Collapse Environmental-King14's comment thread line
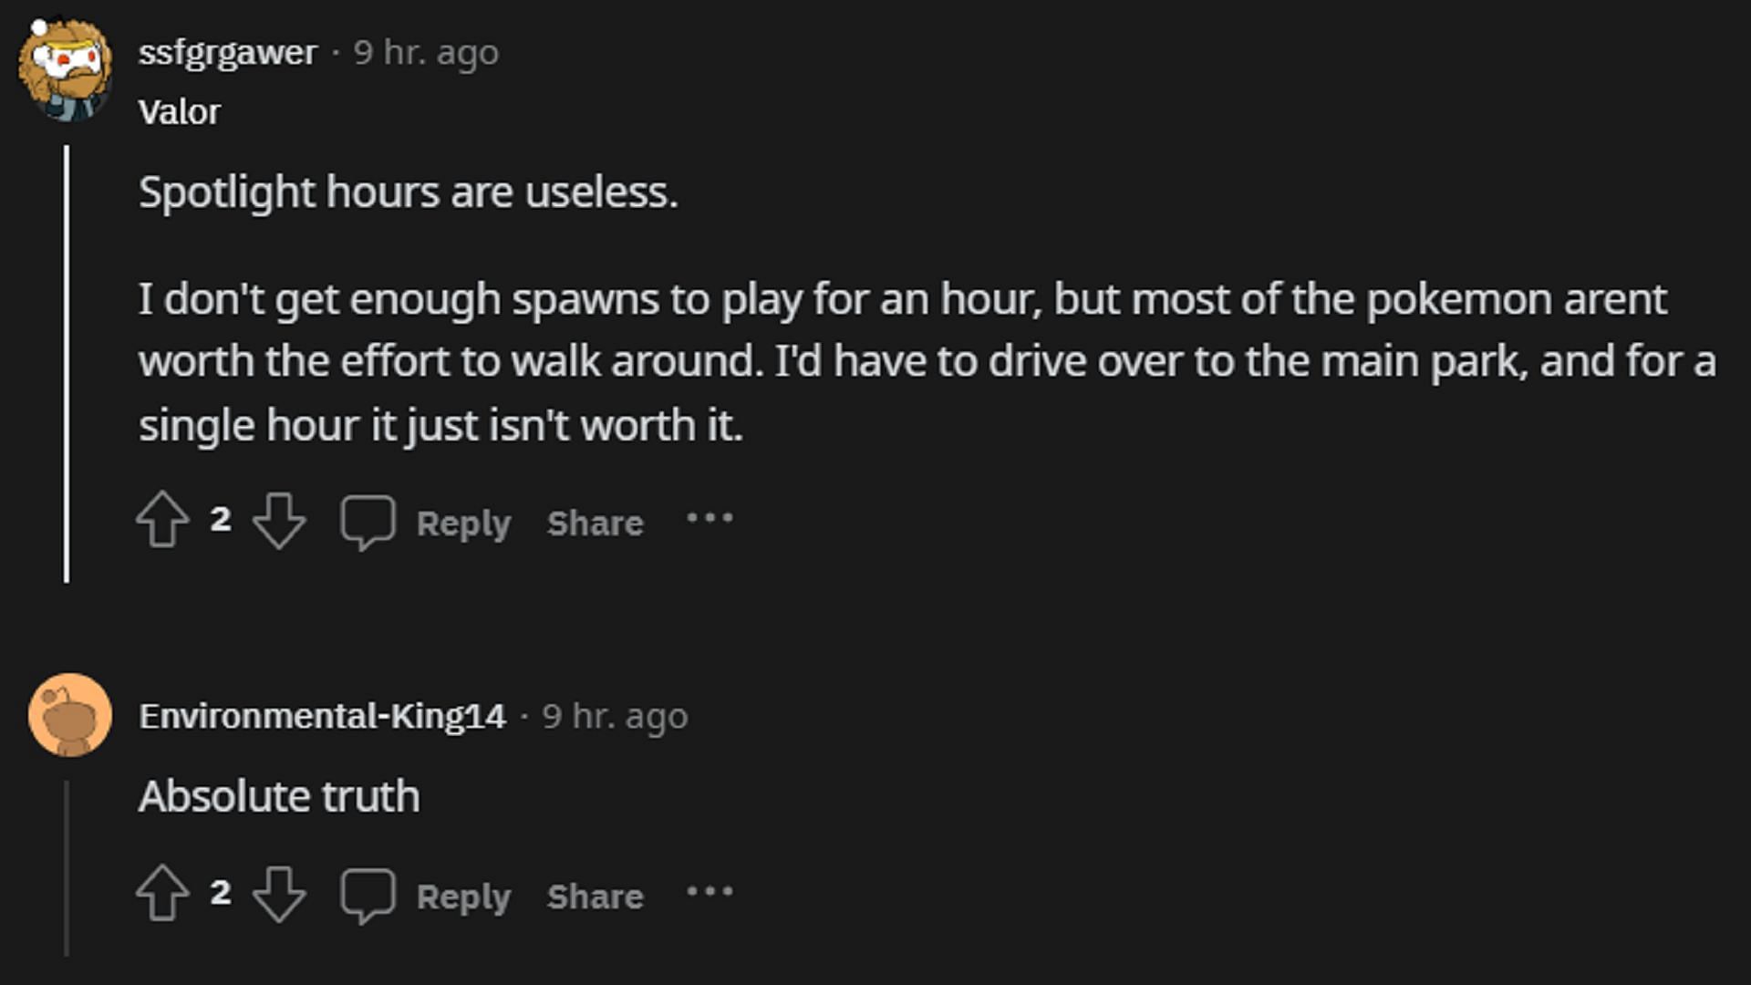Viewport: 1751px width, 985px height. click(67, 866)
